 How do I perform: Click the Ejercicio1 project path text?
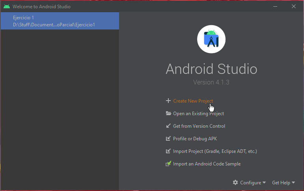(x=54, y=25)
